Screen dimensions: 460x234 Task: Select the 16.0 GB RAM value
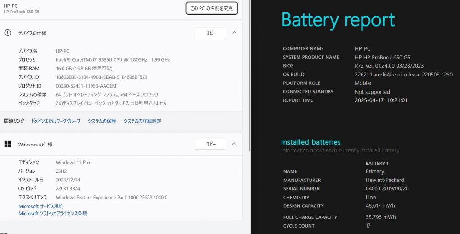pos(84,69)
